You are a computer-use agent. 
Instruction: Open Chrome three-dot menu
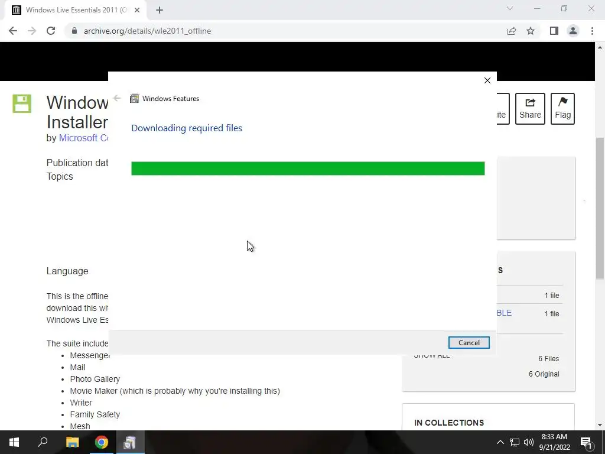click(592, 31)
